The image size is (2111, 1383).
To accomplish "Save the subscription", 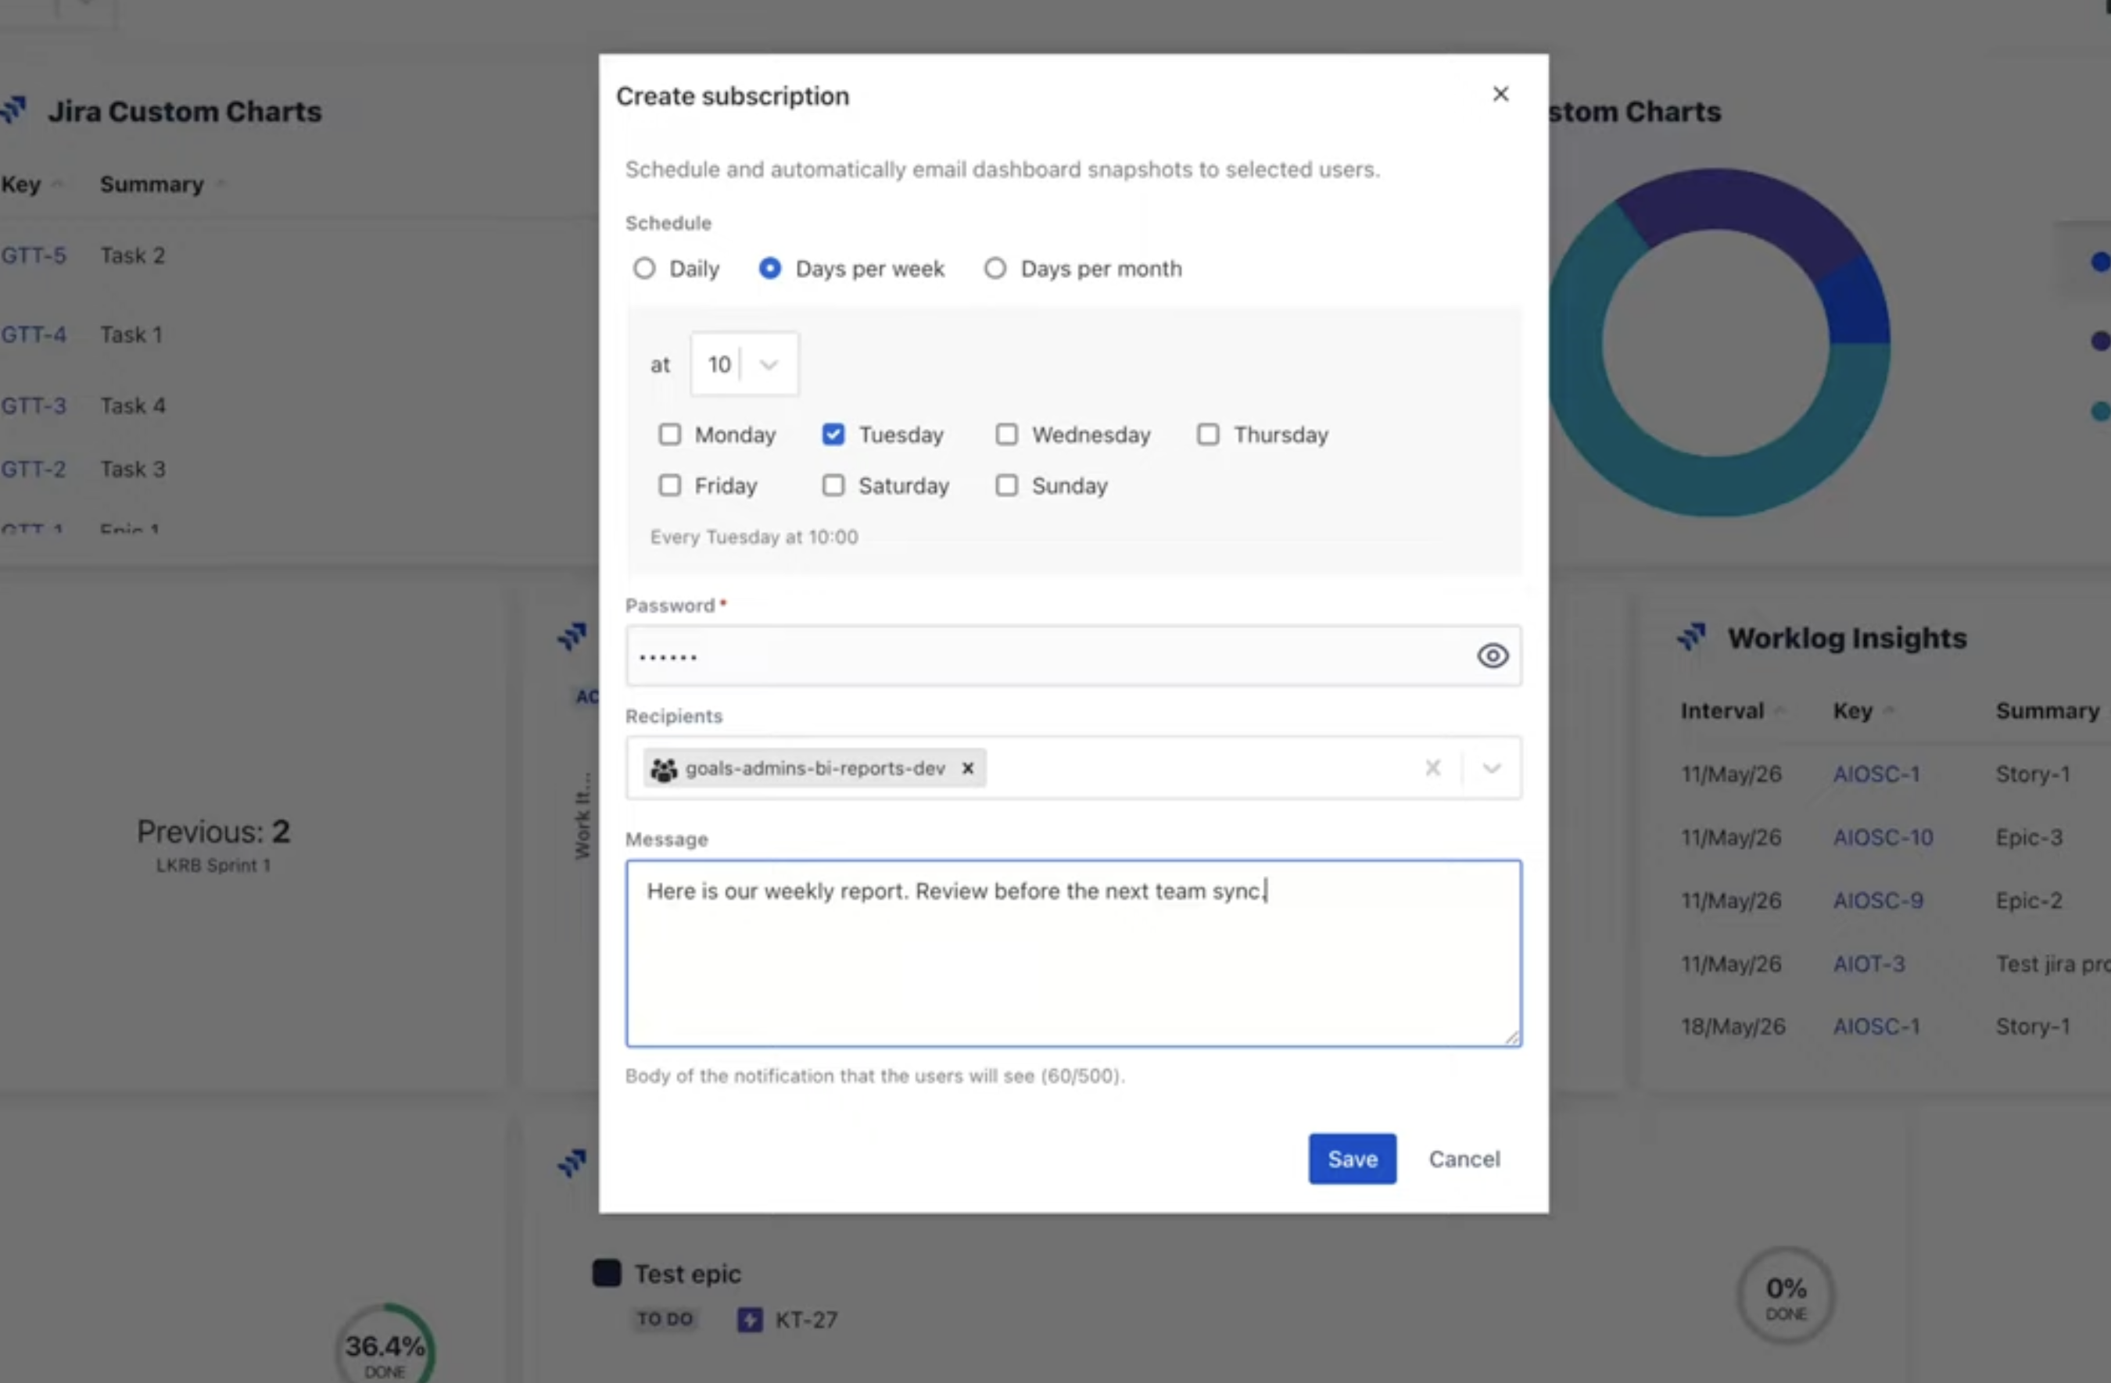I will (x=1352, y=1159).
